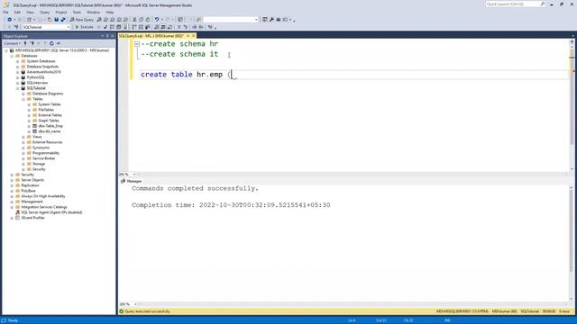Open the Query menu

44,12
